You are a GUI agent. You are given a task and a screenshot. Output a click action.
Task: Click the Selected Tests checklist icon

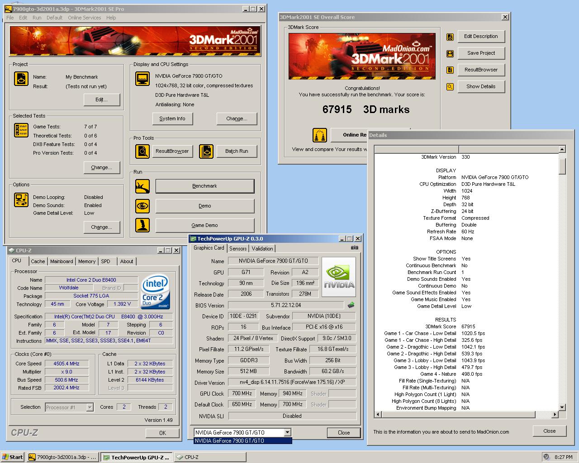point(21,130)
